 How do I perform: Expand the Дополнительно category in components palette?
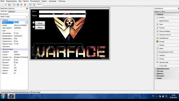pyautogui.click(x=156, y=69)
